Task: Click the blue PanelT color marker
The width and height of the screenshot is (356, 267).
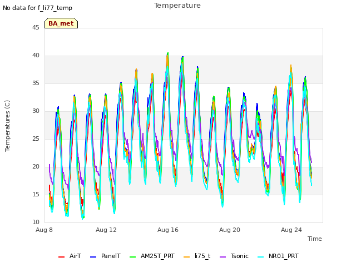Action: 93,257
